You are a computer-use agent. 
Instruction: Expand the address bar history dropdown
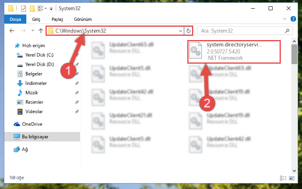(181, 31)
